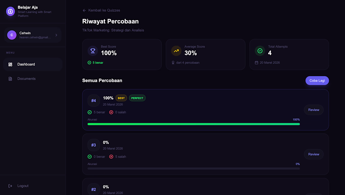345x195 pixels.
Task: Click the Best Score trophy icon
Action: pyautogui.click(x=93, y=51)
